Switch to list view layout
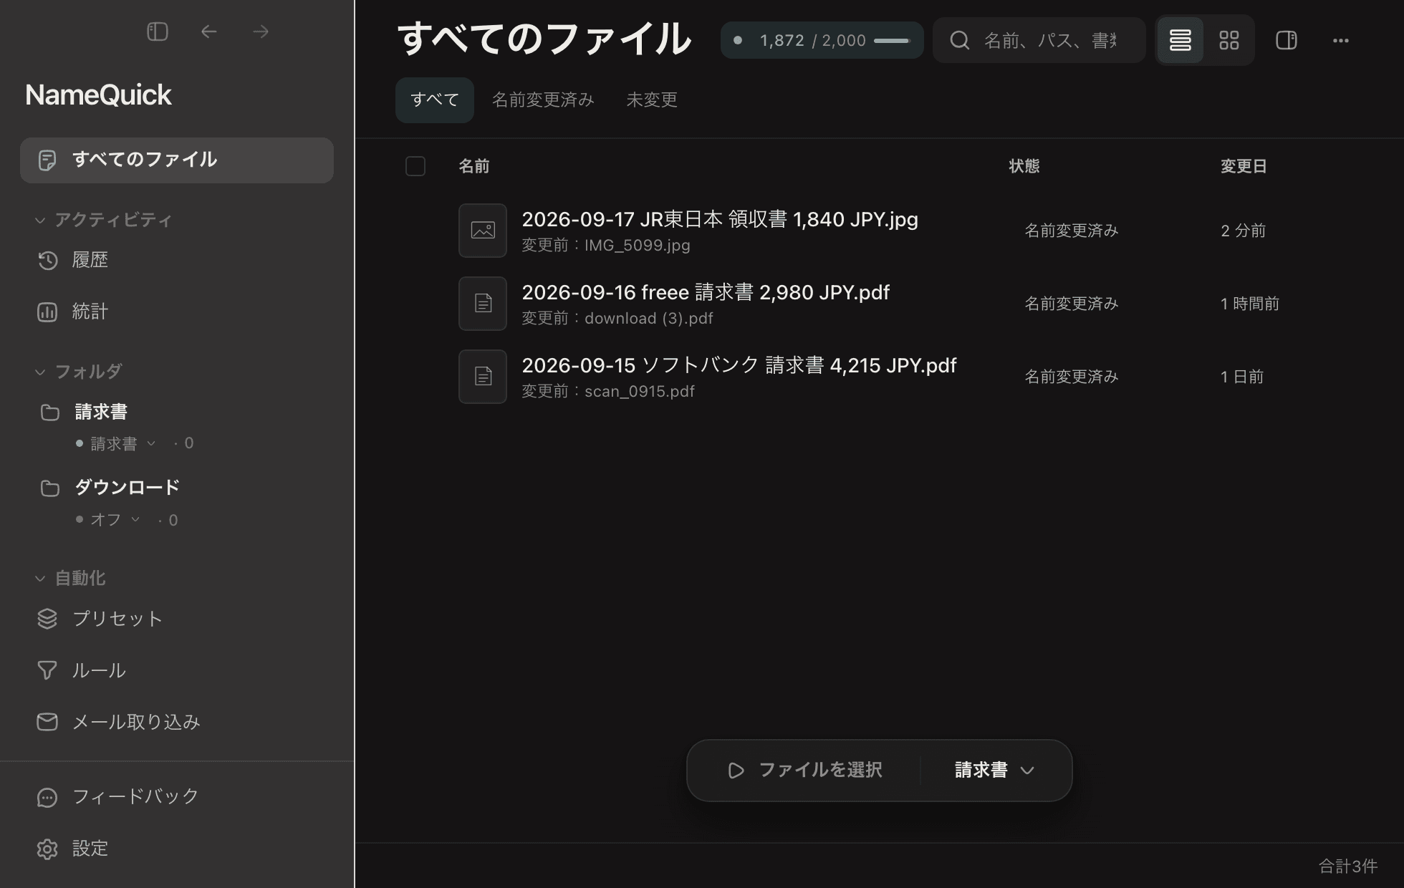Image resolution: width=1404 pixels, height=888 pixels. [1180, 40]
